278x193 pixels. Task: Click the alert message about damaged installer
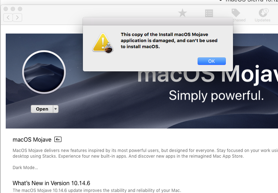[x=169, y=41]
